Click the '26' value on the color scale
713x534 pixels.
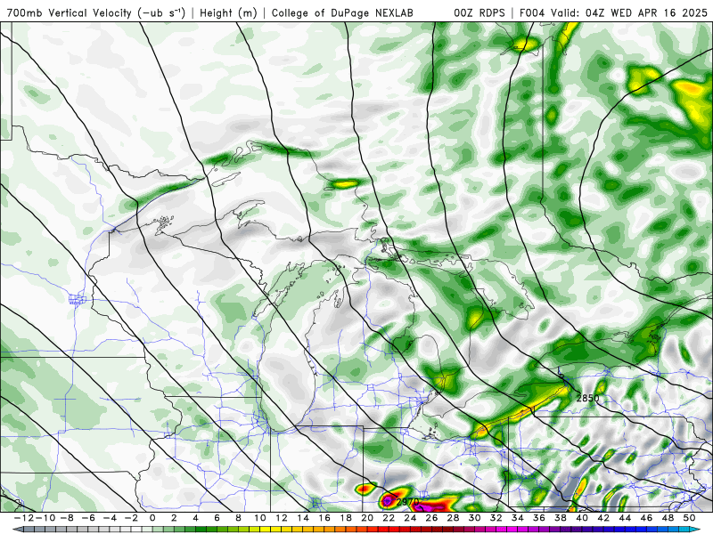(431, 518)
